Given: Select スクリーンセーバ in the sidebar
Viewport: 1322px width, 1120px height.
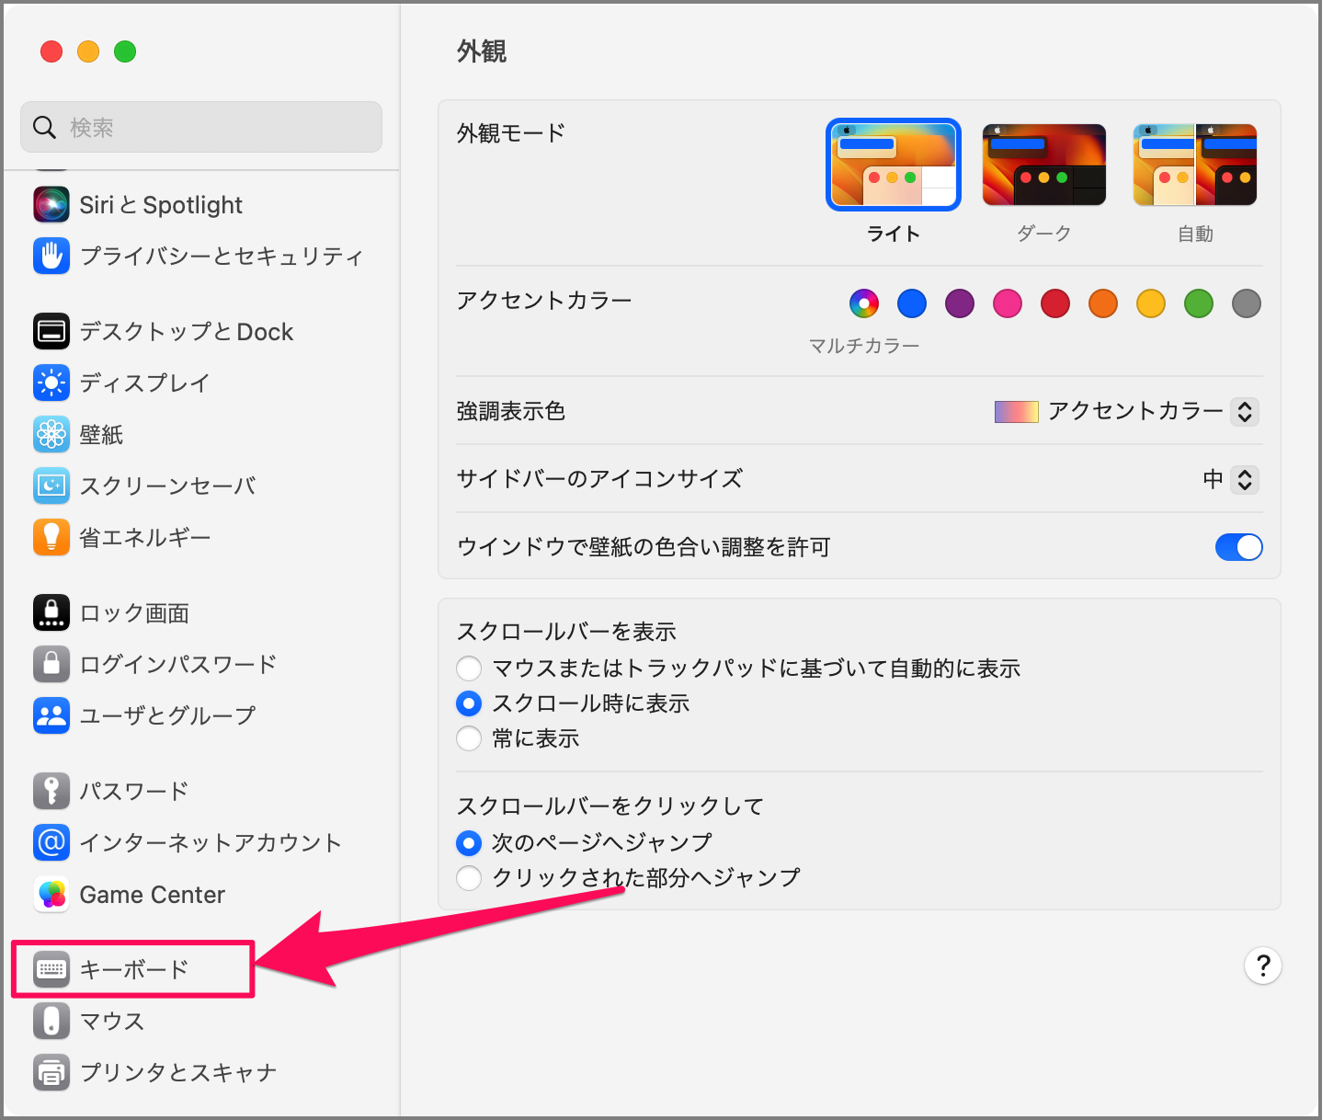Looking at the screenshot, I should pyautogui.click(x=167, y=486).
